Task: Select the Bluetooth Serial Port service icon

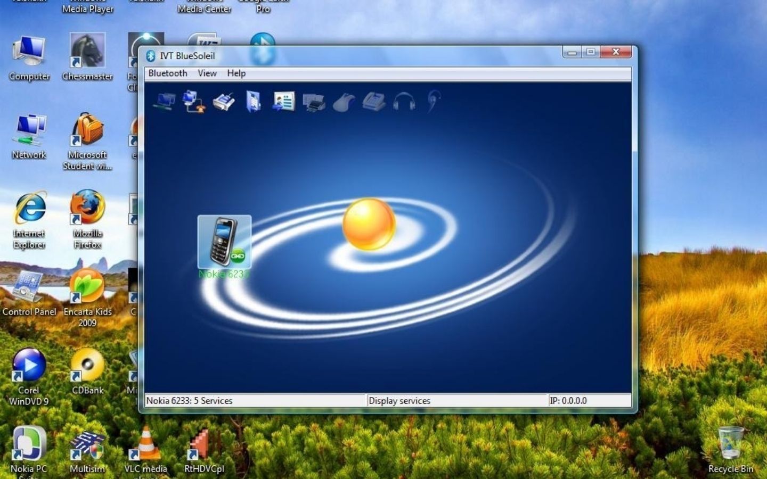Action: [x=224, y=101]
